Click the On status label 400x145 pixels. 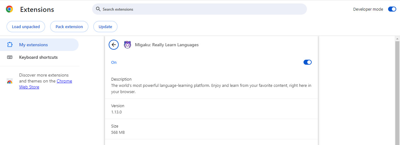[114, 62]
